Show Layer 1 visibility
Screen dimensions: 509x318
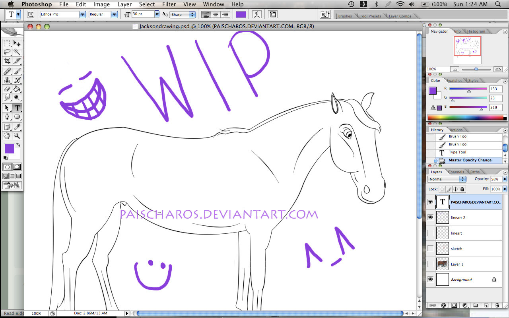(x=430, y=264)
